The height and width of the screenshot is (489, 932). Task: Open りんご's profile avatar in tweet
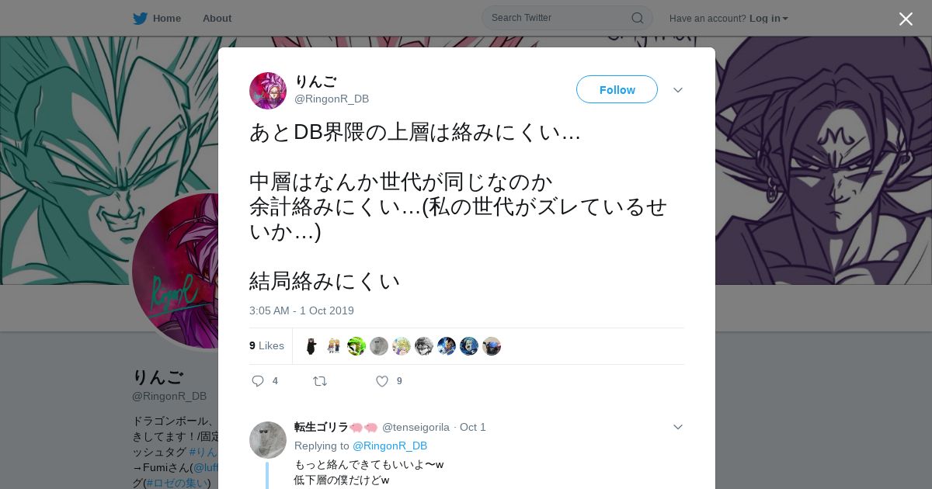268,90
